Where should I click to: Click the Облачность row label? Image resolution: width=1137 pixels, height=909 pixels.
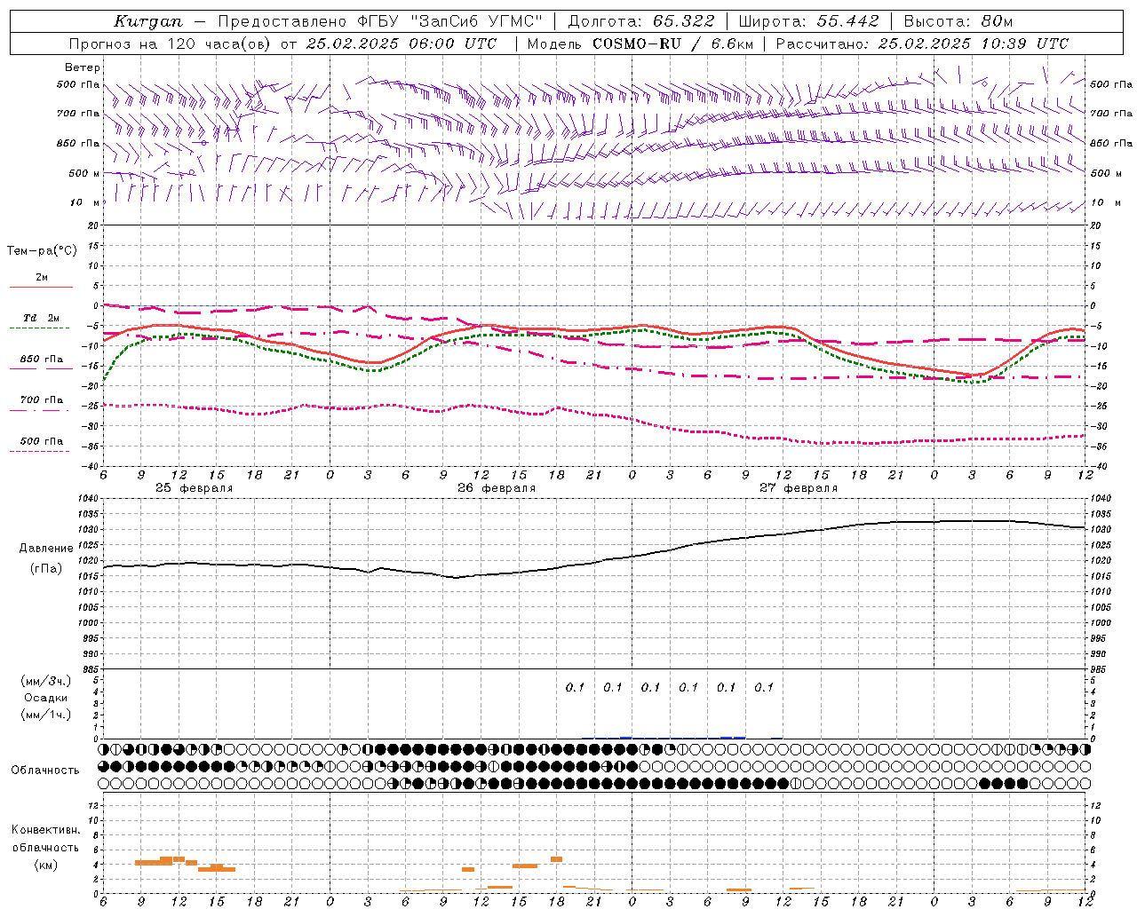45,771
